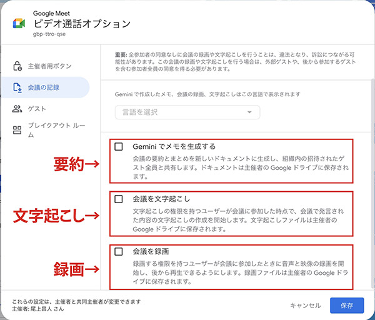Open the 言語を選択 dropdown

pyautogui.click(x=187, y=112)
